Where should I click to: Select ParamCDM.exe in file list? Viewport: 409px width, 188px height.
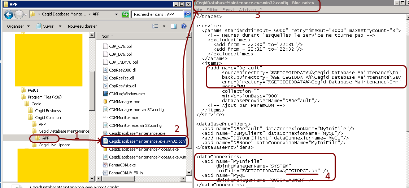[122, 165]
